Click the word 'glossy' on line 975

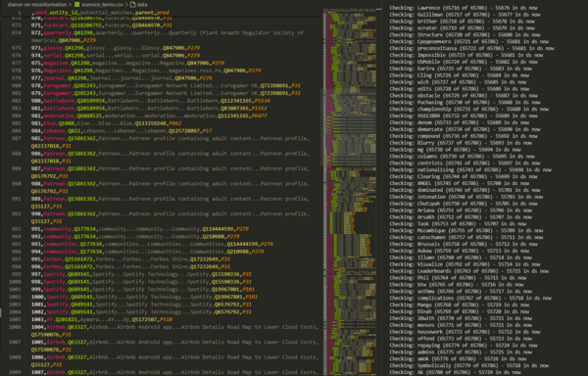pos(53,48)
